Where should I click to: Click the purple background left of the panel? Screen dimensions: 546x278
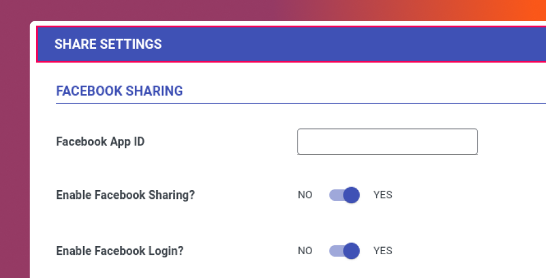point(14,149)
